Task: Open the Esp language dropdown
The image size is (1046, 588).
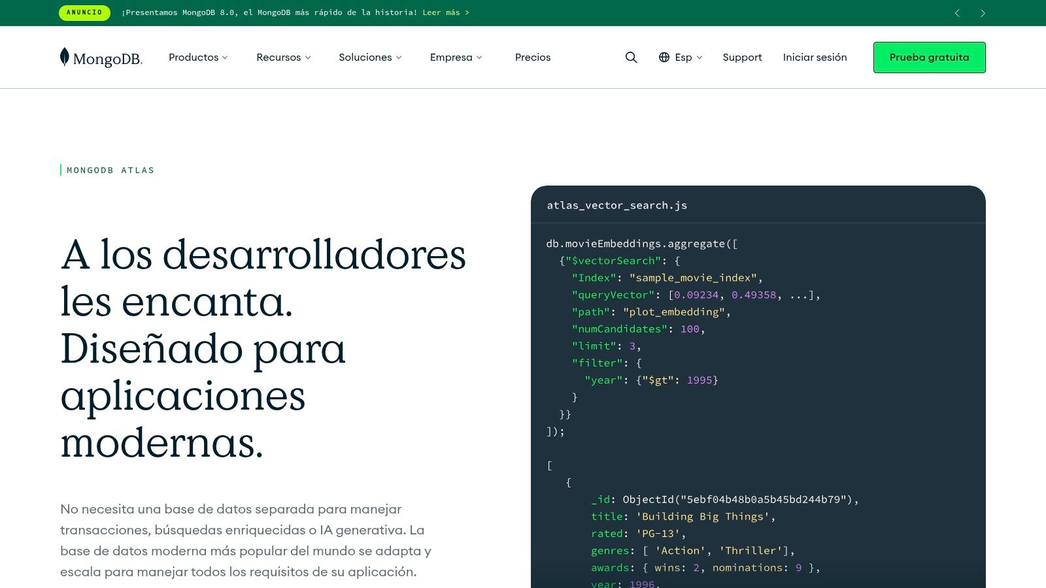Action: point(688,57)
